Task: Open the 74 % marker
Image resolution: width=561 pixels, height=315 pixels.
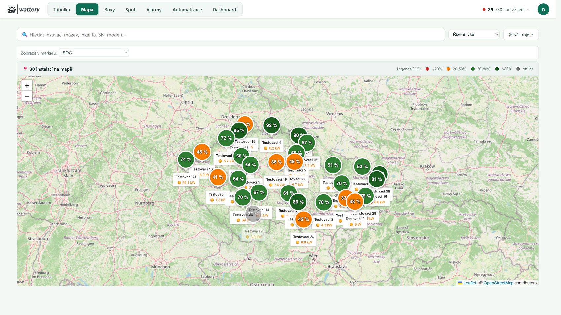Action: 186,159
